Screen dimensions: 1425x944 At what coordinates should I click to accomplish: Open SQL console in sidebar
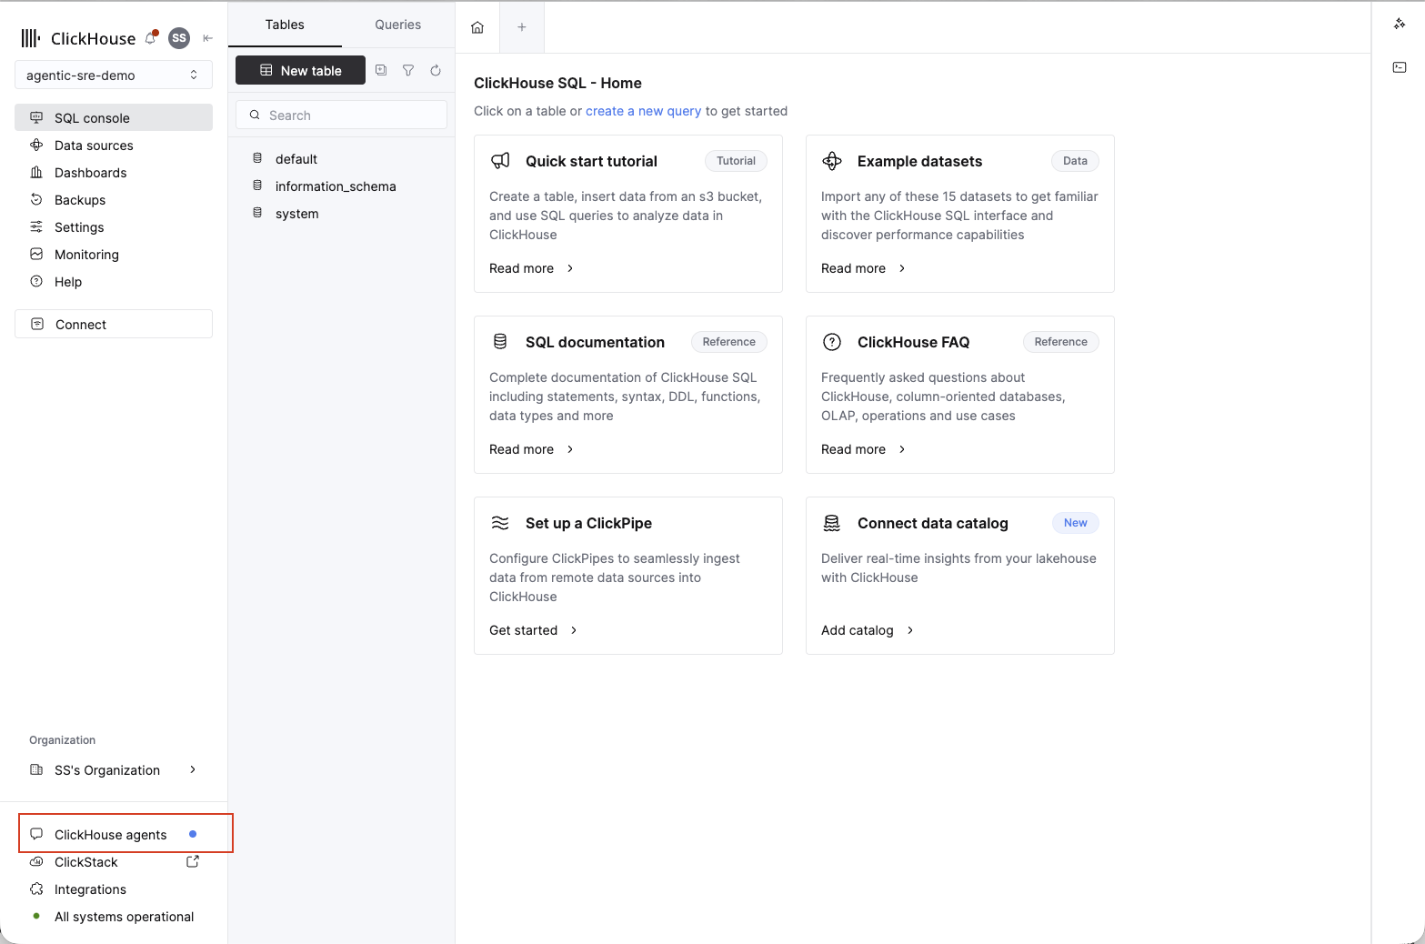click(x=114, y=117)
